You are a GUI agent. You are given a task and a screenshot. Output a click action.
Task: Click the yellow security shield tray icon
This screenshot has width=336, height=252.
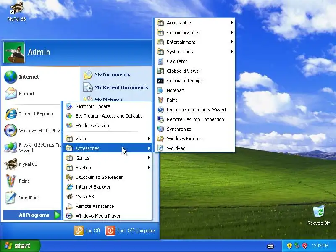point(289,246)
